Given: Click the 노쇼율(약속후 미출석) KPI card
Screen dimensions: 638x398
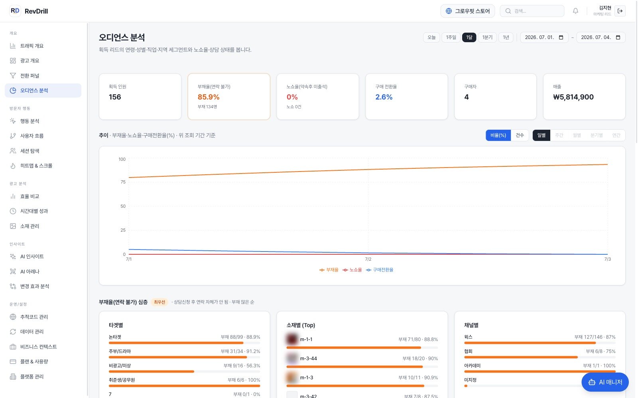Looking at the screenshot, I should point(318,96).
